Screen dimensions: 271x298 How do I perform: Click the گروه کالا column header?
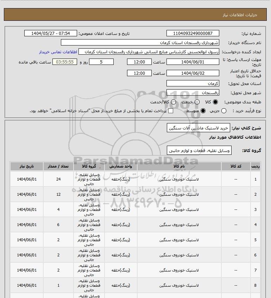point(89,166)
